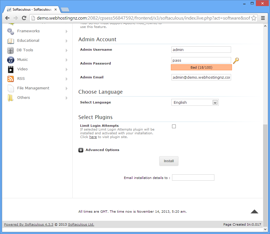The height and width of the screenshot is (234, 270).
Task: Select the Softaculous browser tab
Action: (x=32, y=10)
